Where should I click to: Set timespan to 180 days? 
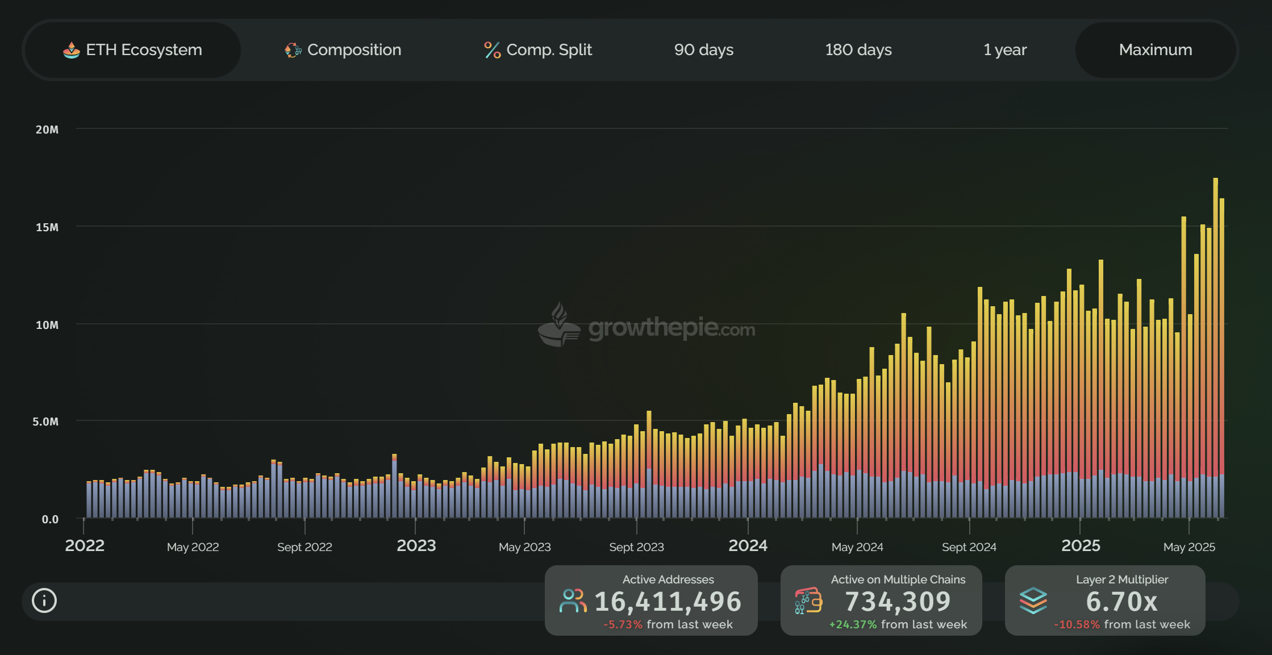(858, 50)
